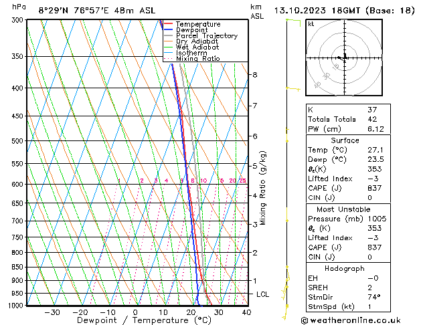This screenshot has height=325, width=421.
Task: Click the 'Most Unstable' section heading
Action: coord(343,209)
